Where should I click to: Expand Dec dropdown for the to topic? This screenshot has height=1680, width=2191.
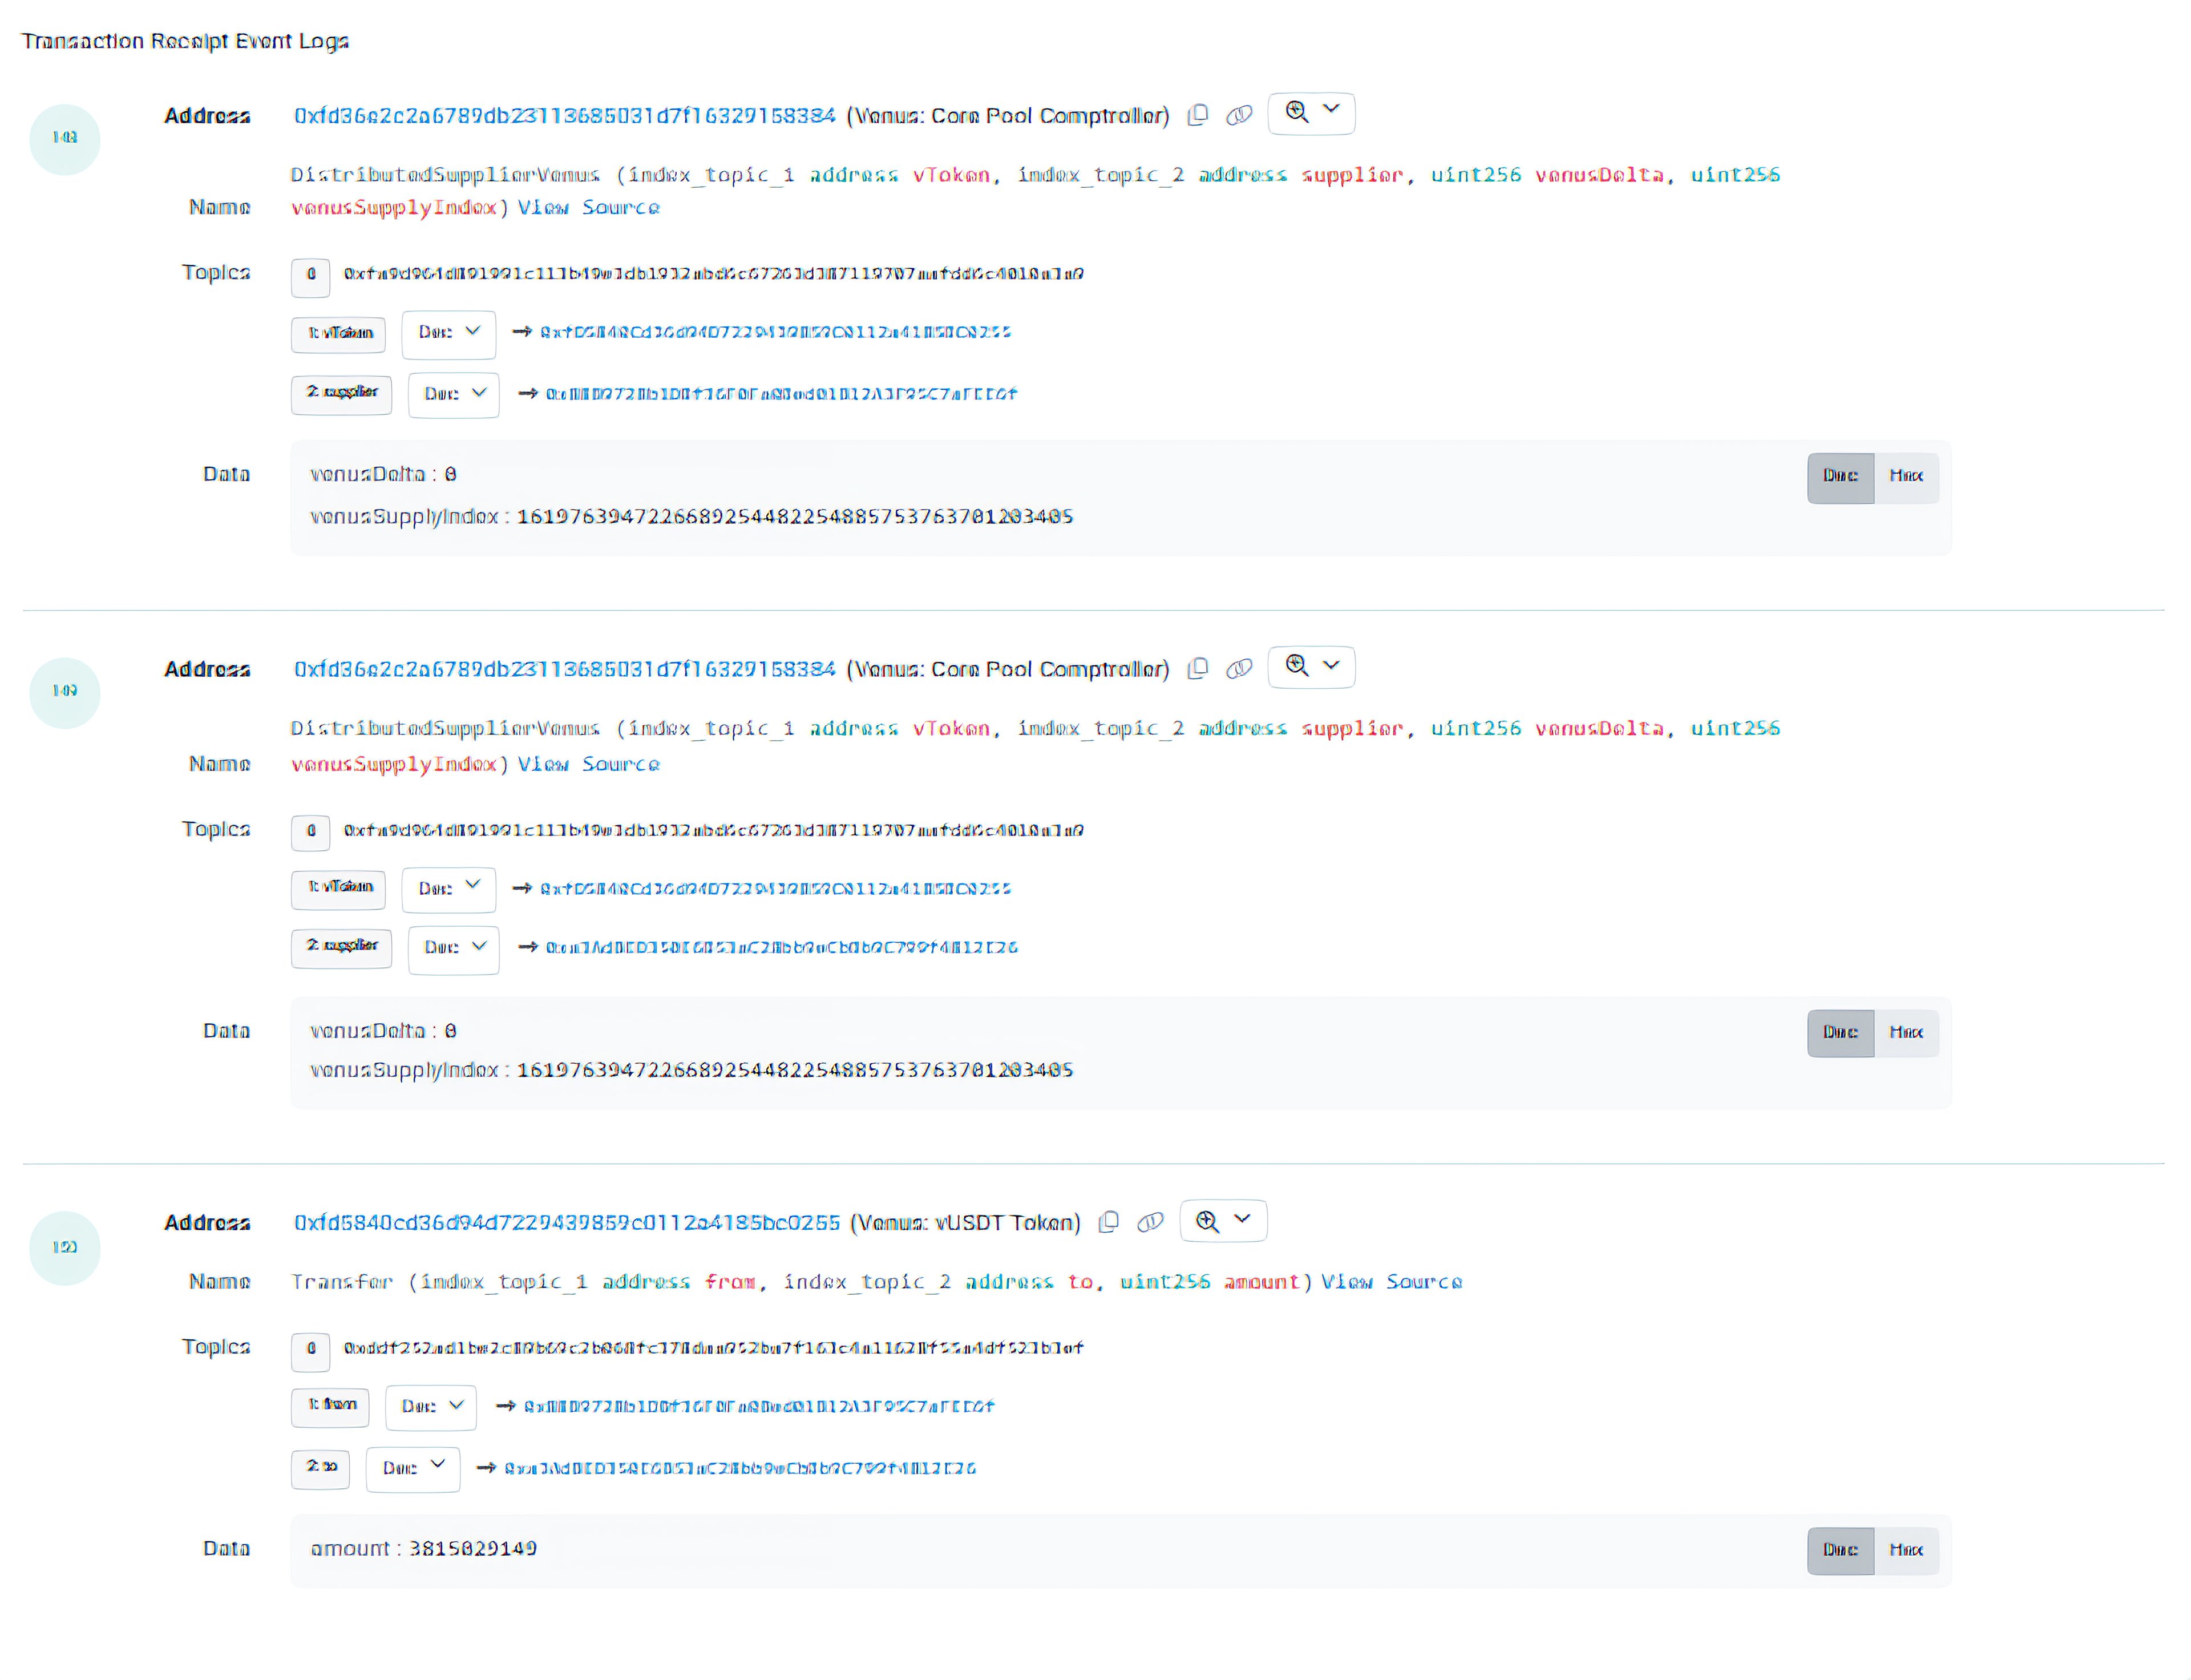tap(413, 1469)
